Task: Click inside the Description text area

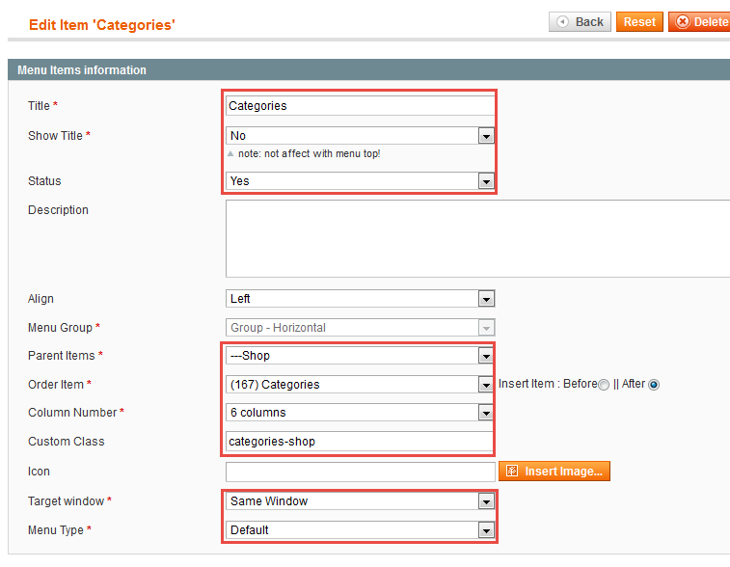Action: (x=477, y=239)
